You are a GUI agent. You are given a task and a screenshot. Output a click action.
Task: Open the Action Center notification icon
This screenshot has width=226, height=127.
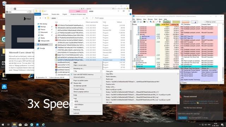(222, 125)
